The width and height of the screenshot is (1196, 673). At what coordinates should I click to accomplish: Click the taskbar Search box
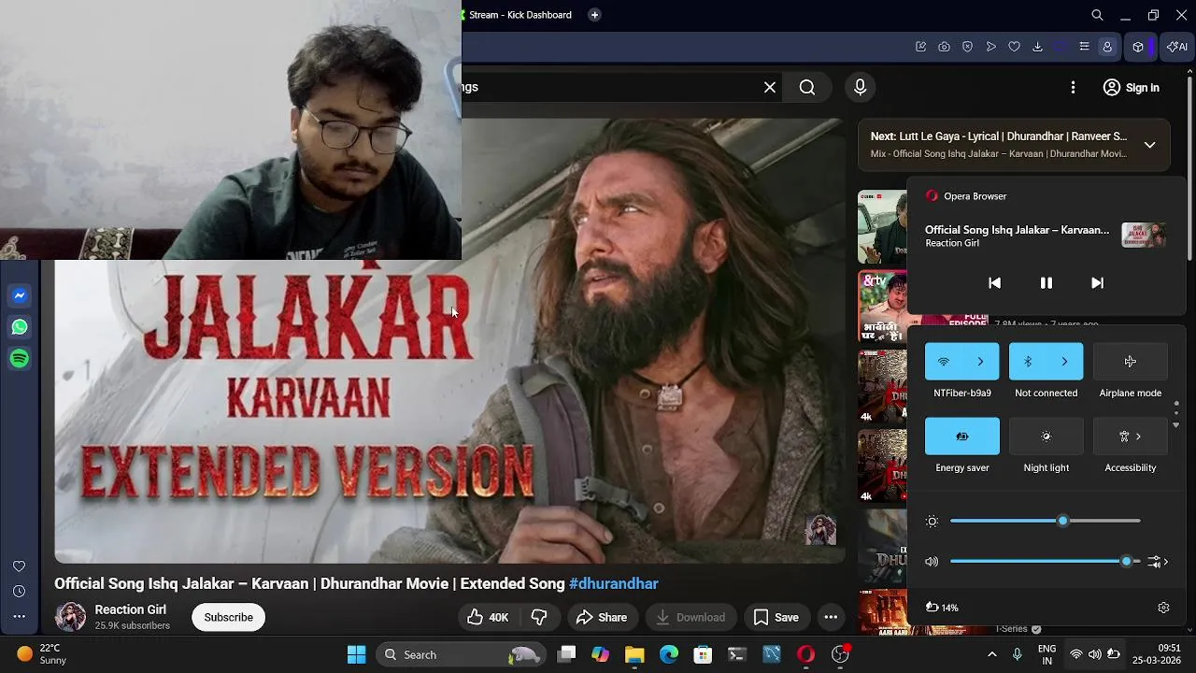tap(461, 654)
